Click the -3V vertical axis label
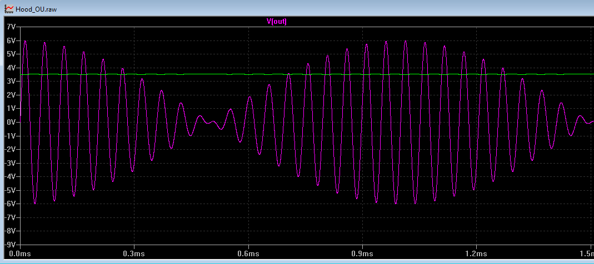Image resolution: width=594 pixels, height=264 pixels. pos(10,163)
